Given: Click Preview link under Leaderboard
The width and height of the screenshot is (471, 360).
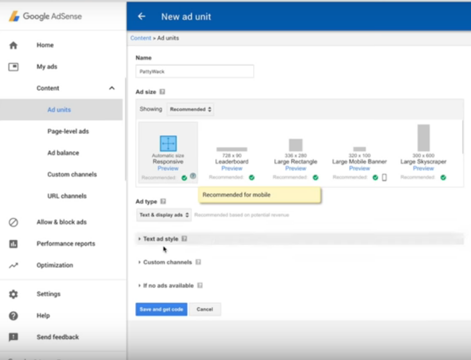Looking at the screenshot, I should click(x=232, y=168).
